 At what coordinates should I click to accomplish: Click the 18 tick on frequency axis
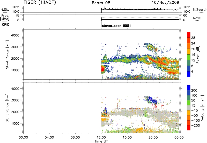[17, 15]
